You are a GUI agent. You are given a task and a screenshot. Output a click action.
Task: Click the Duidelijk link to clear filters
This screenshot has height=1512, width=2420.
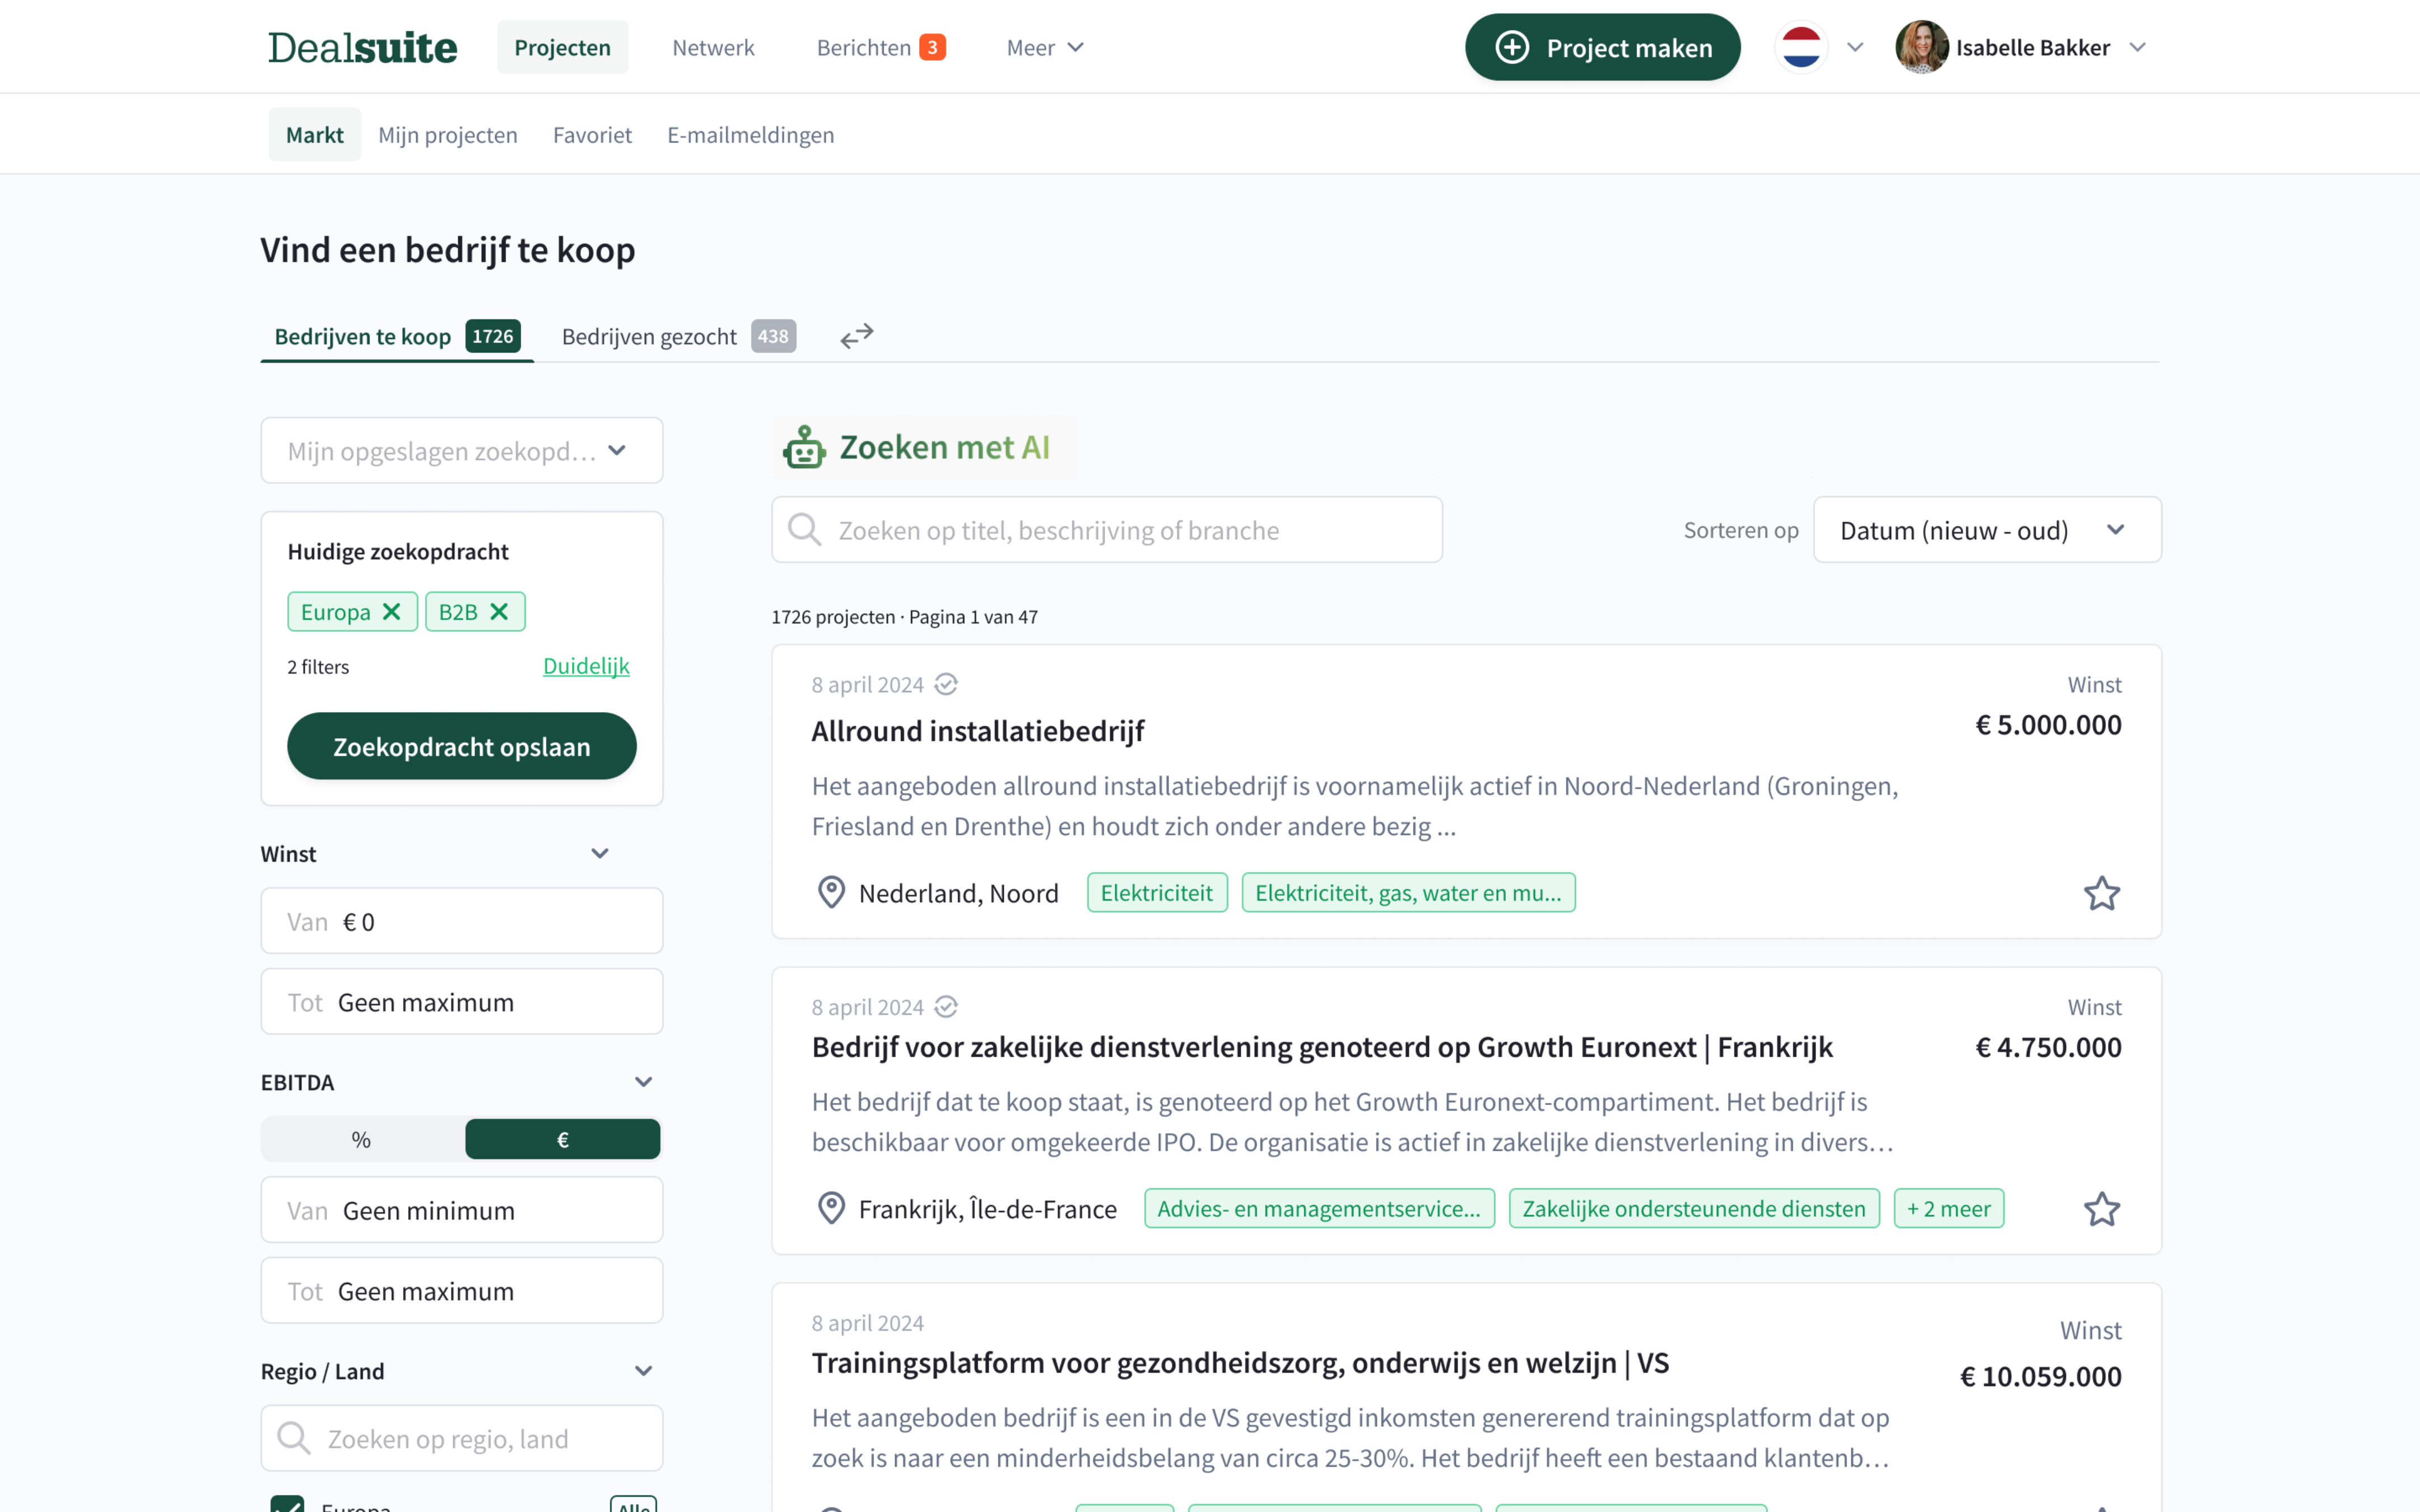point(586,666)
